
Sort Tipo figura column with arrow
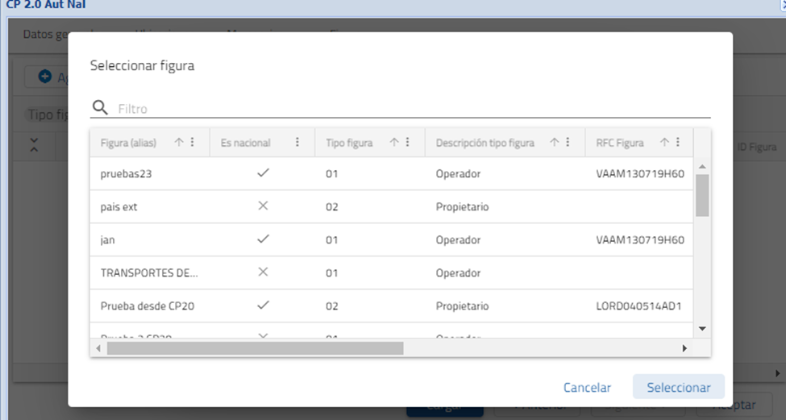pos(394,143)
